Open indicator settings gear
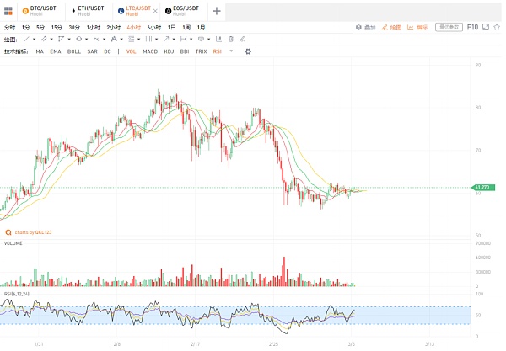Viewport: 506px width, 351px height. coord(248,51)
